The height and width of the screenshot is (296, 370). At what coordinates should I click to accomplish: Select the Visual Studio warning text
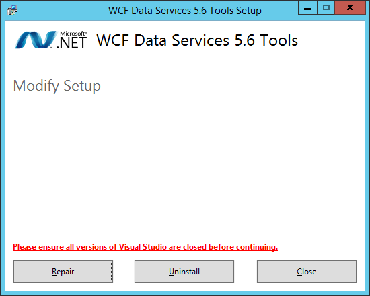[x=145, y=247]
